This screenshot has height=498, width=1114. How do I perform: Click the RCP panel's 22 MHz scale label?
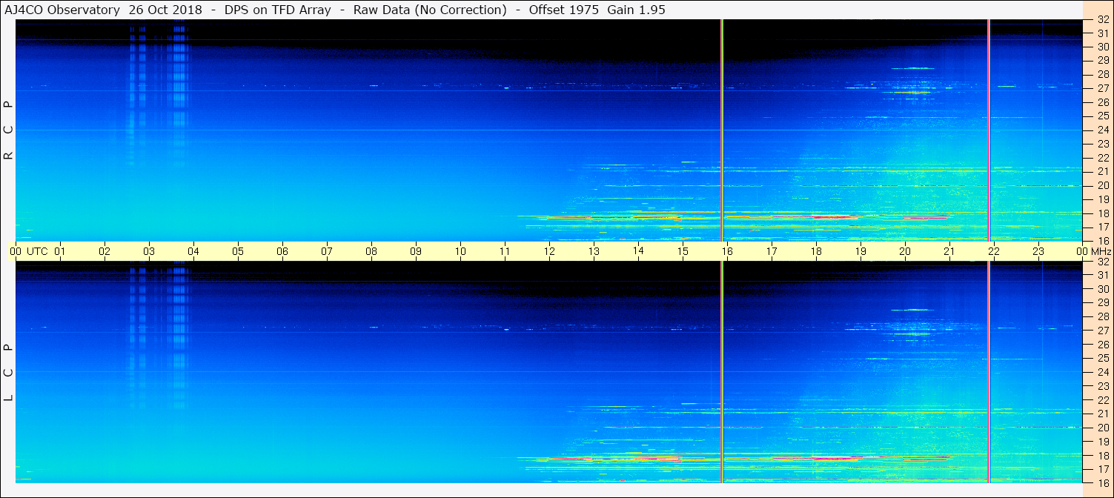(1103, 158)
